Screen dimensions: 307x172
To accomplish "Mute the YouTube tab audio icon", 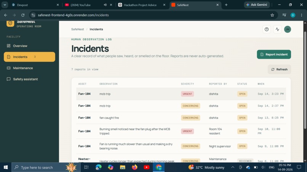I will (x=105, y=5).
